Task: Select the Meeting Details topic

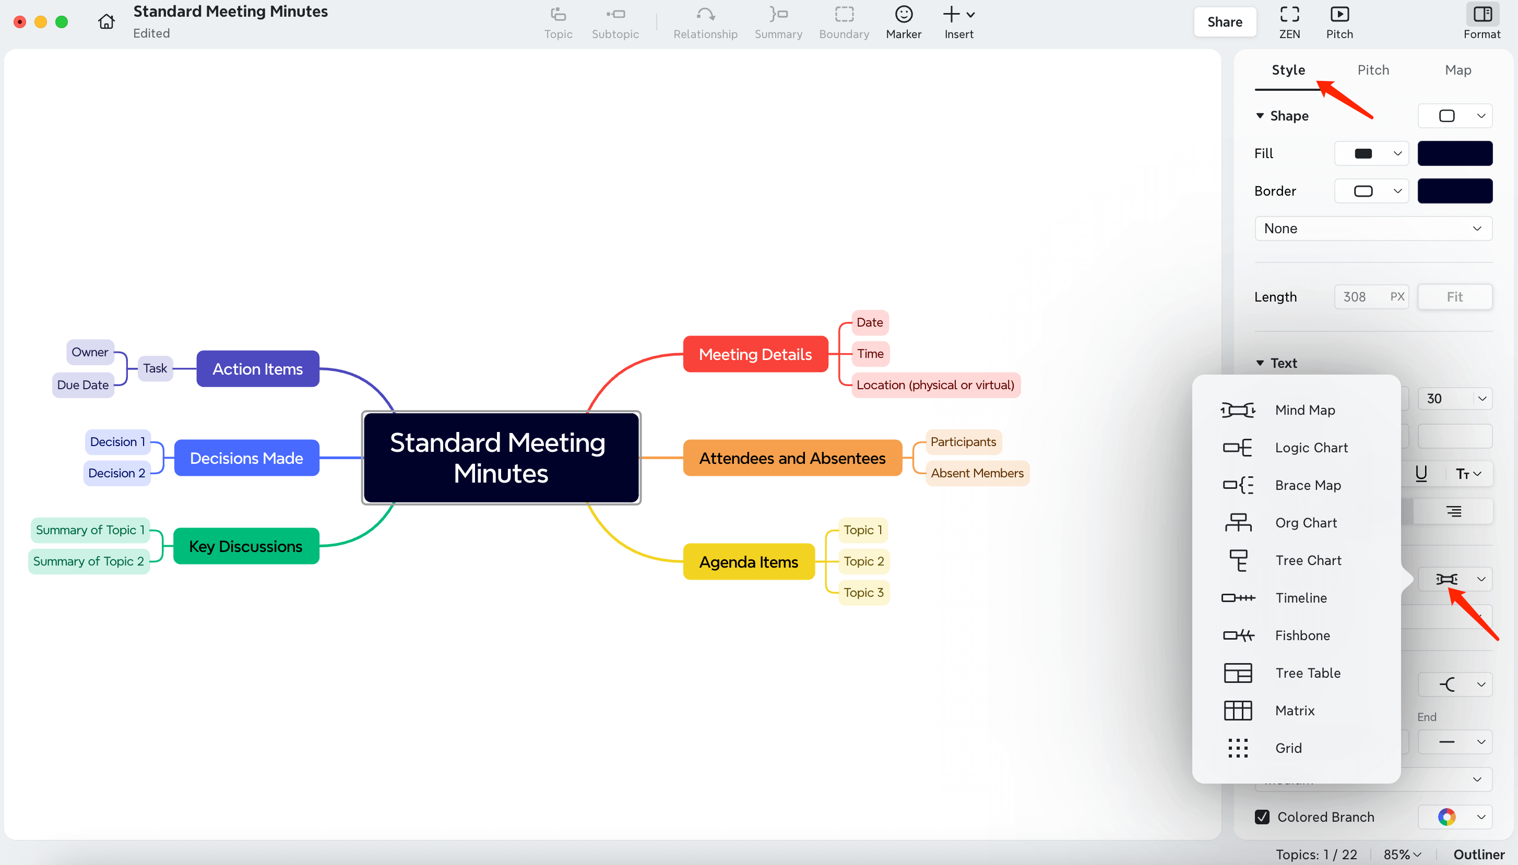Action: click(x=755, y=354)
